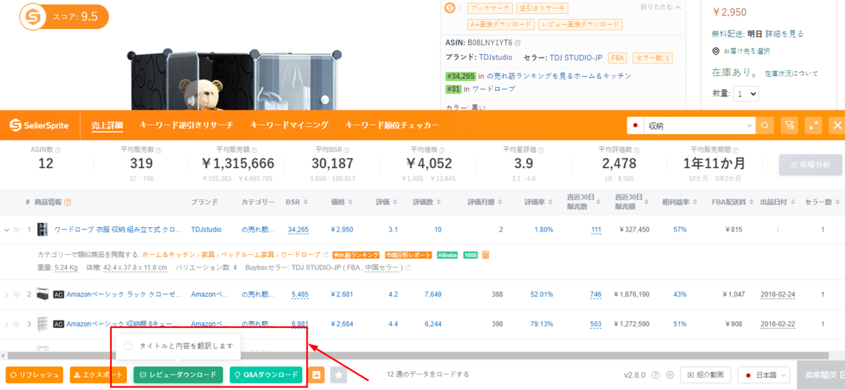Open the 数量 quantity dropdown
The height and width of the screenshot is (390, 845).
pyautogui.click(x=746, y=93)
